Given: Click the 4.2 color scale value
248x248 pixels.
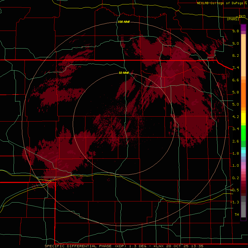Looking at the screenshot, I should tap(236, 117).
